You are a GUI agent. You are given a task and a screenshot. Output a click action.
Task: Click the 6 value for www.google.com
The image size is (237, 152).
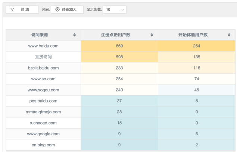pyautogui.click(x=197, y=134)
